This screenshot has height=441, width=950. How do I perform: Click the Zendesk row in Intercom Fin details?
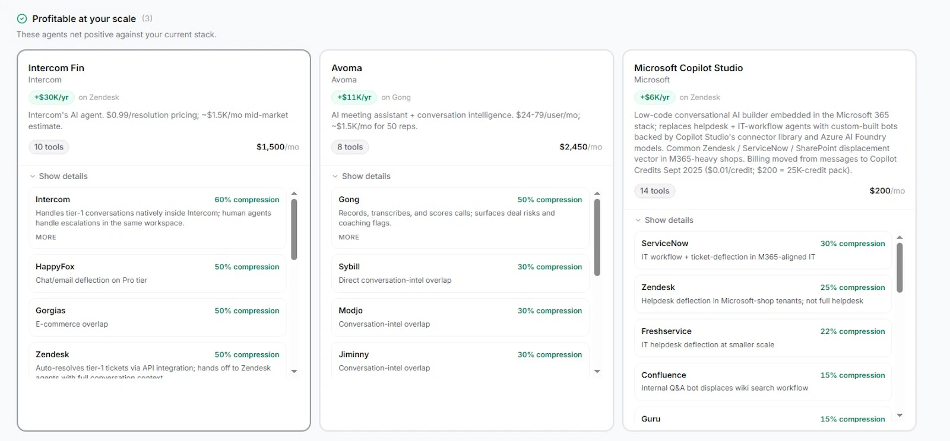(x=157, y=360)
